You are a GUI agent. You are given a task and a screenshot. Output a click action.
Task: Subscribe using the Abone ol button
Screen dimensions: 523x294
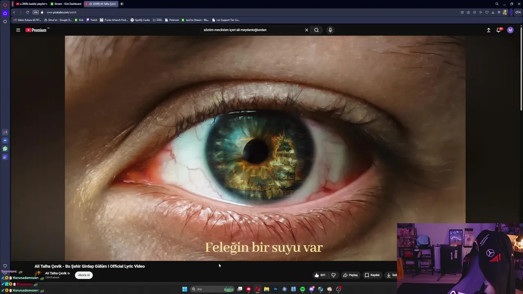[x=84, y=275]
